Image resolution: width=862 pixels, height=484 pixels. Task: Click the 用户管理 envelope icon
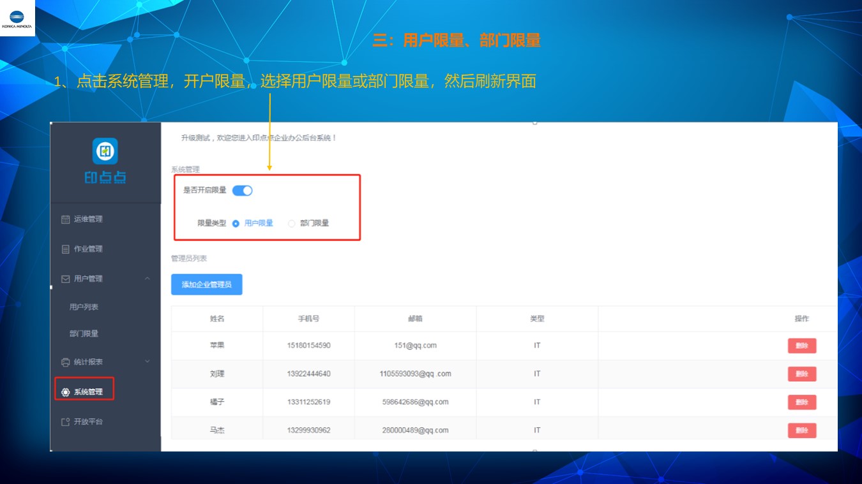coord(65,279)
